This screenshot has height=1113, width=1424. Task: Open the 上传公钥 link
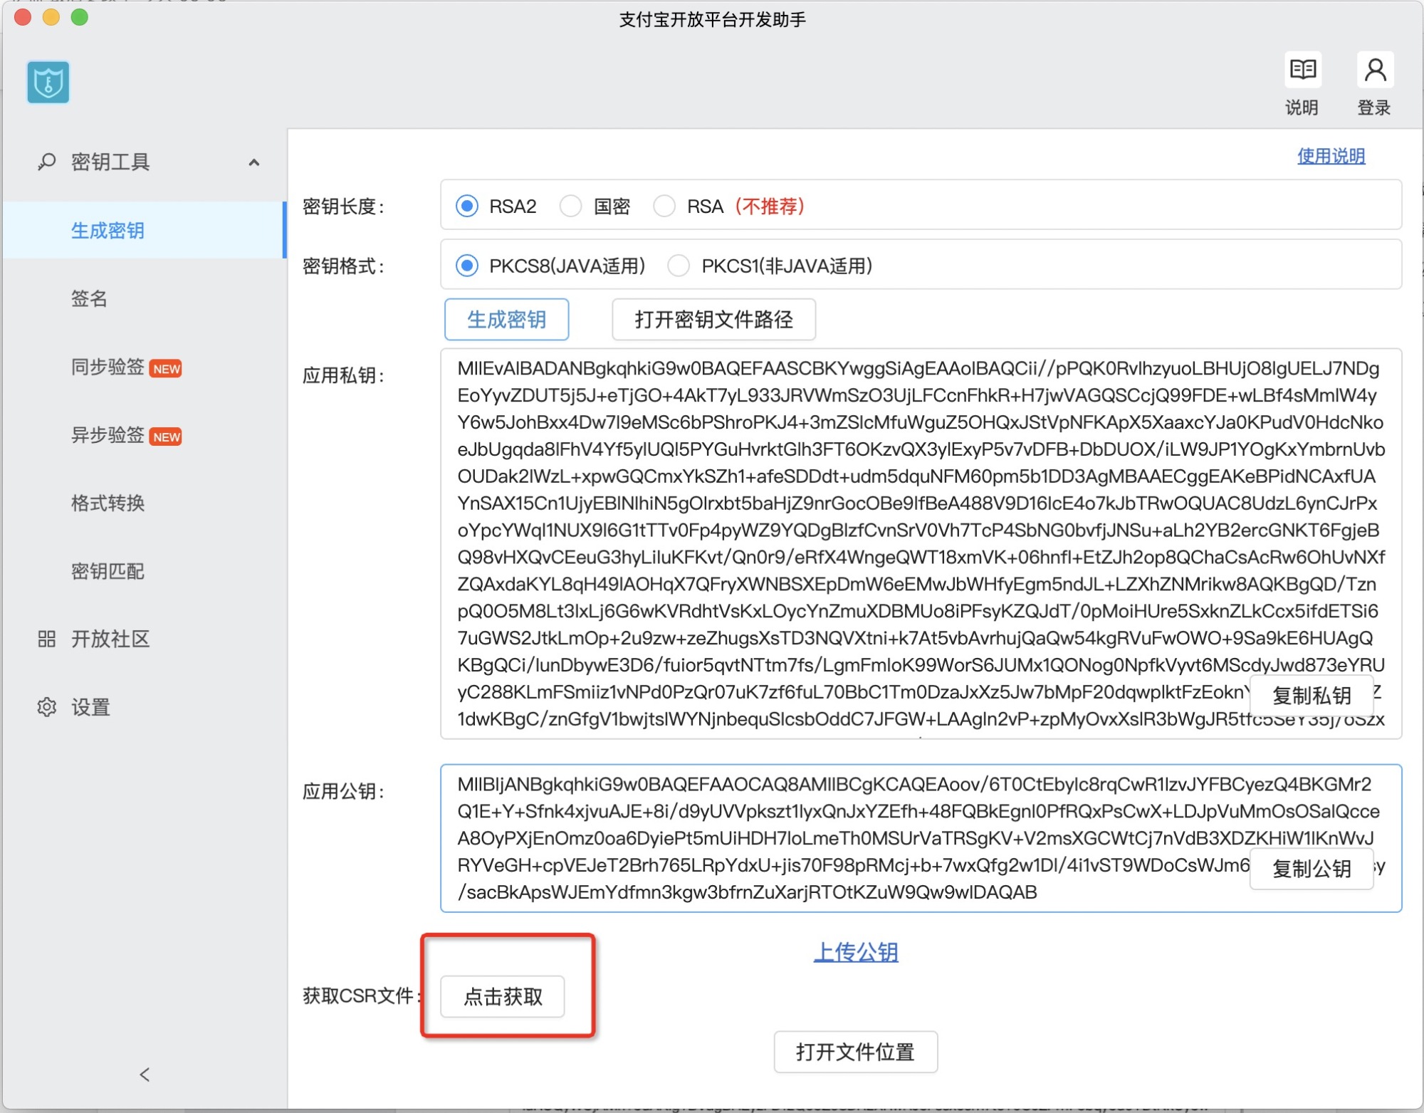click(x=855, y=952)
